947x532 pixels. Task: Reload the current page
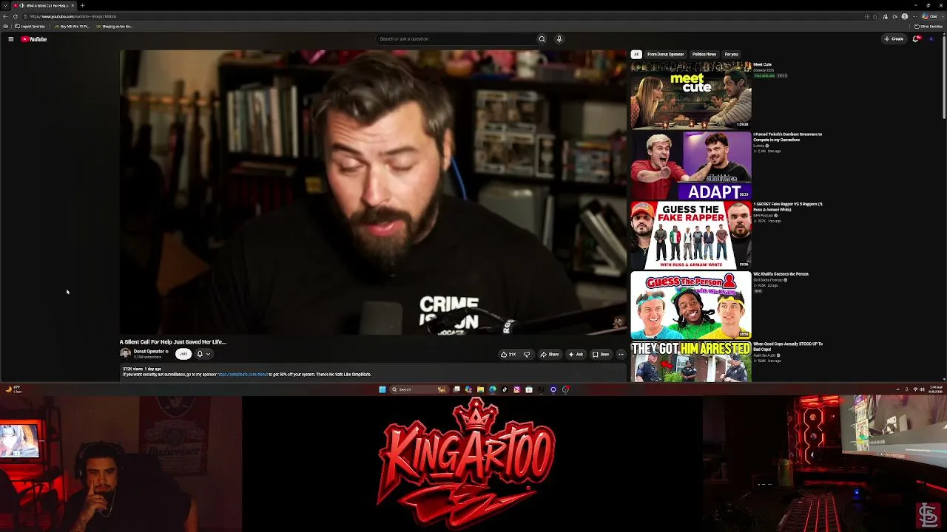click(x=16, y=16)
